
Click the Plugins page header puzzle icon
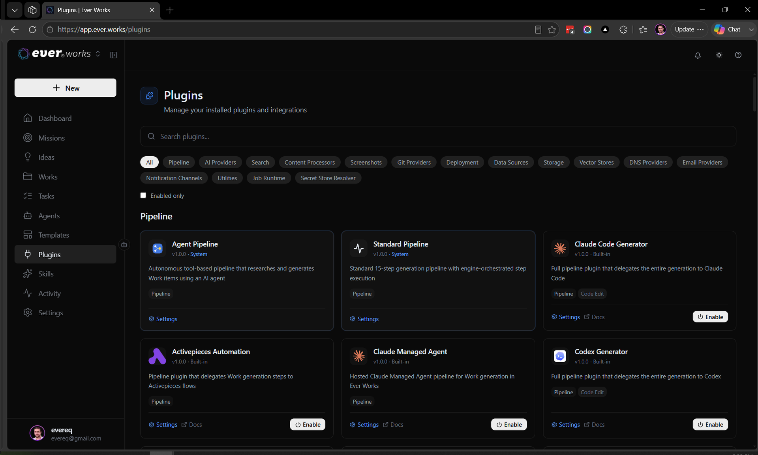[x=149, y=95]
